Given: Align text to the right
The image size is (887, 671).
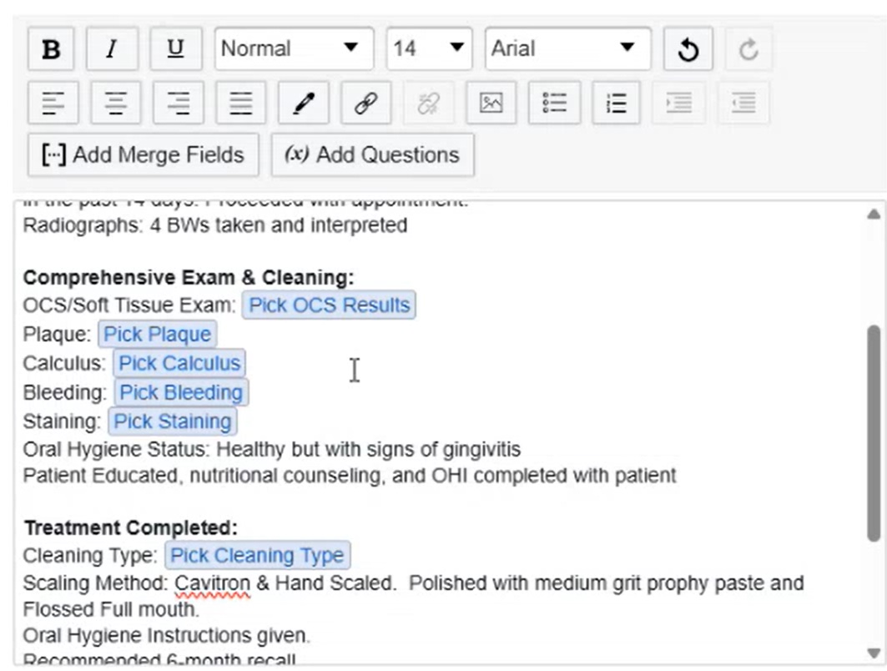Looking at the screenshot, I should pyautogui.click(x=178, y=103).
